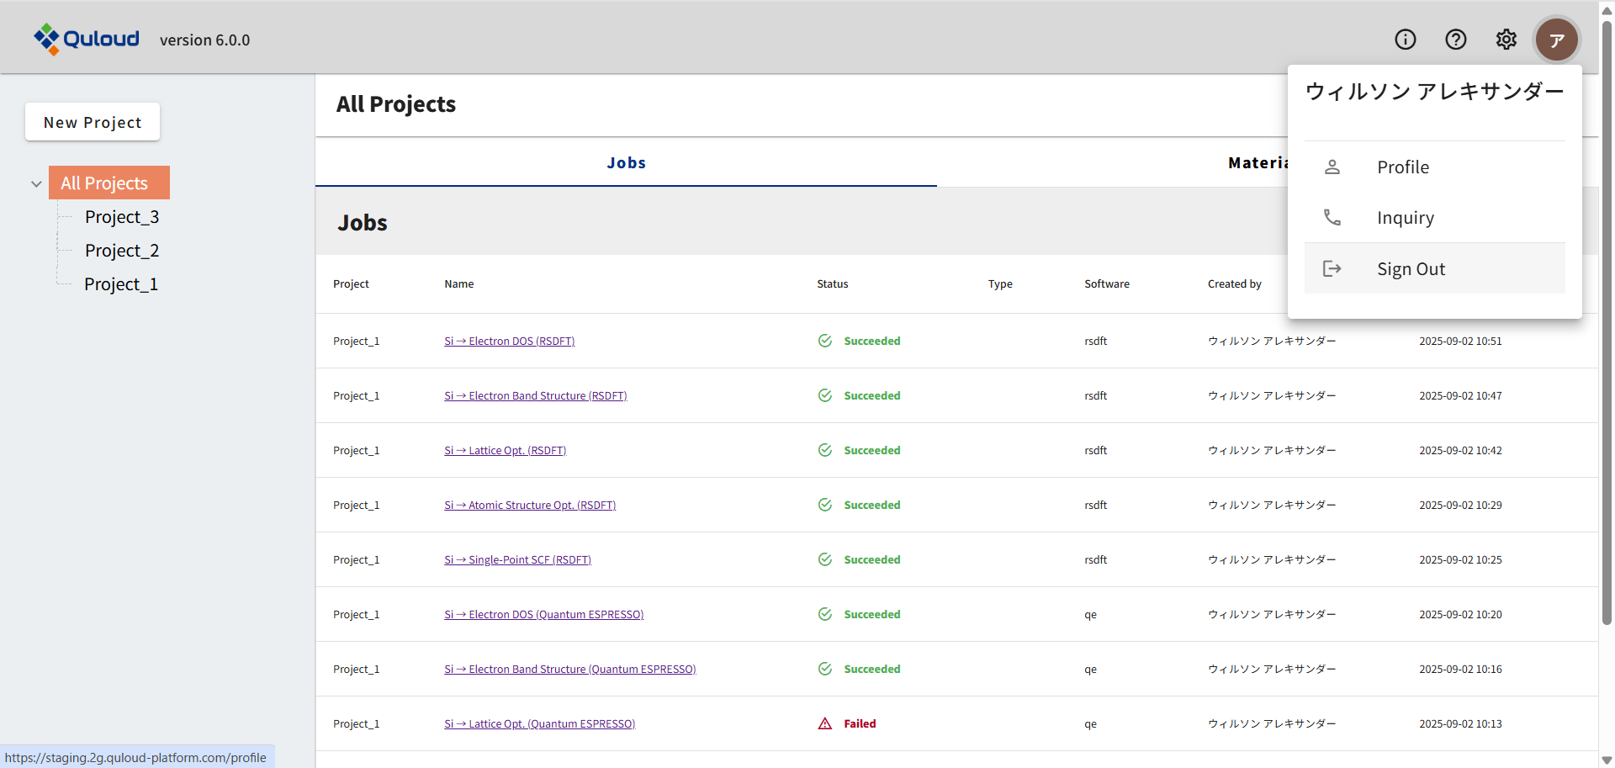Image resolution: width=1615 pixels, height=768 pixels.
Task: Click the information circle icon in header
Action: (1405, 40)
